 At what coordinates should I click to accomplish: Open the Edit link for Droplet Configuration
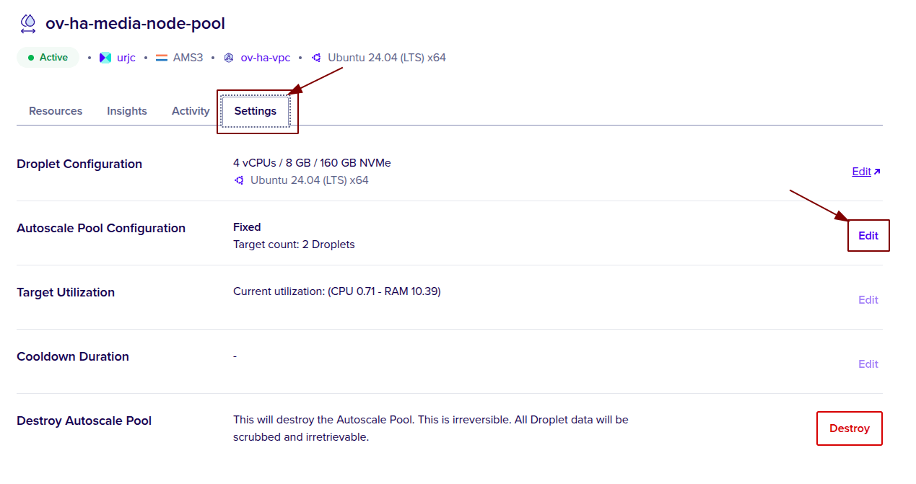[x=861, y=171]
